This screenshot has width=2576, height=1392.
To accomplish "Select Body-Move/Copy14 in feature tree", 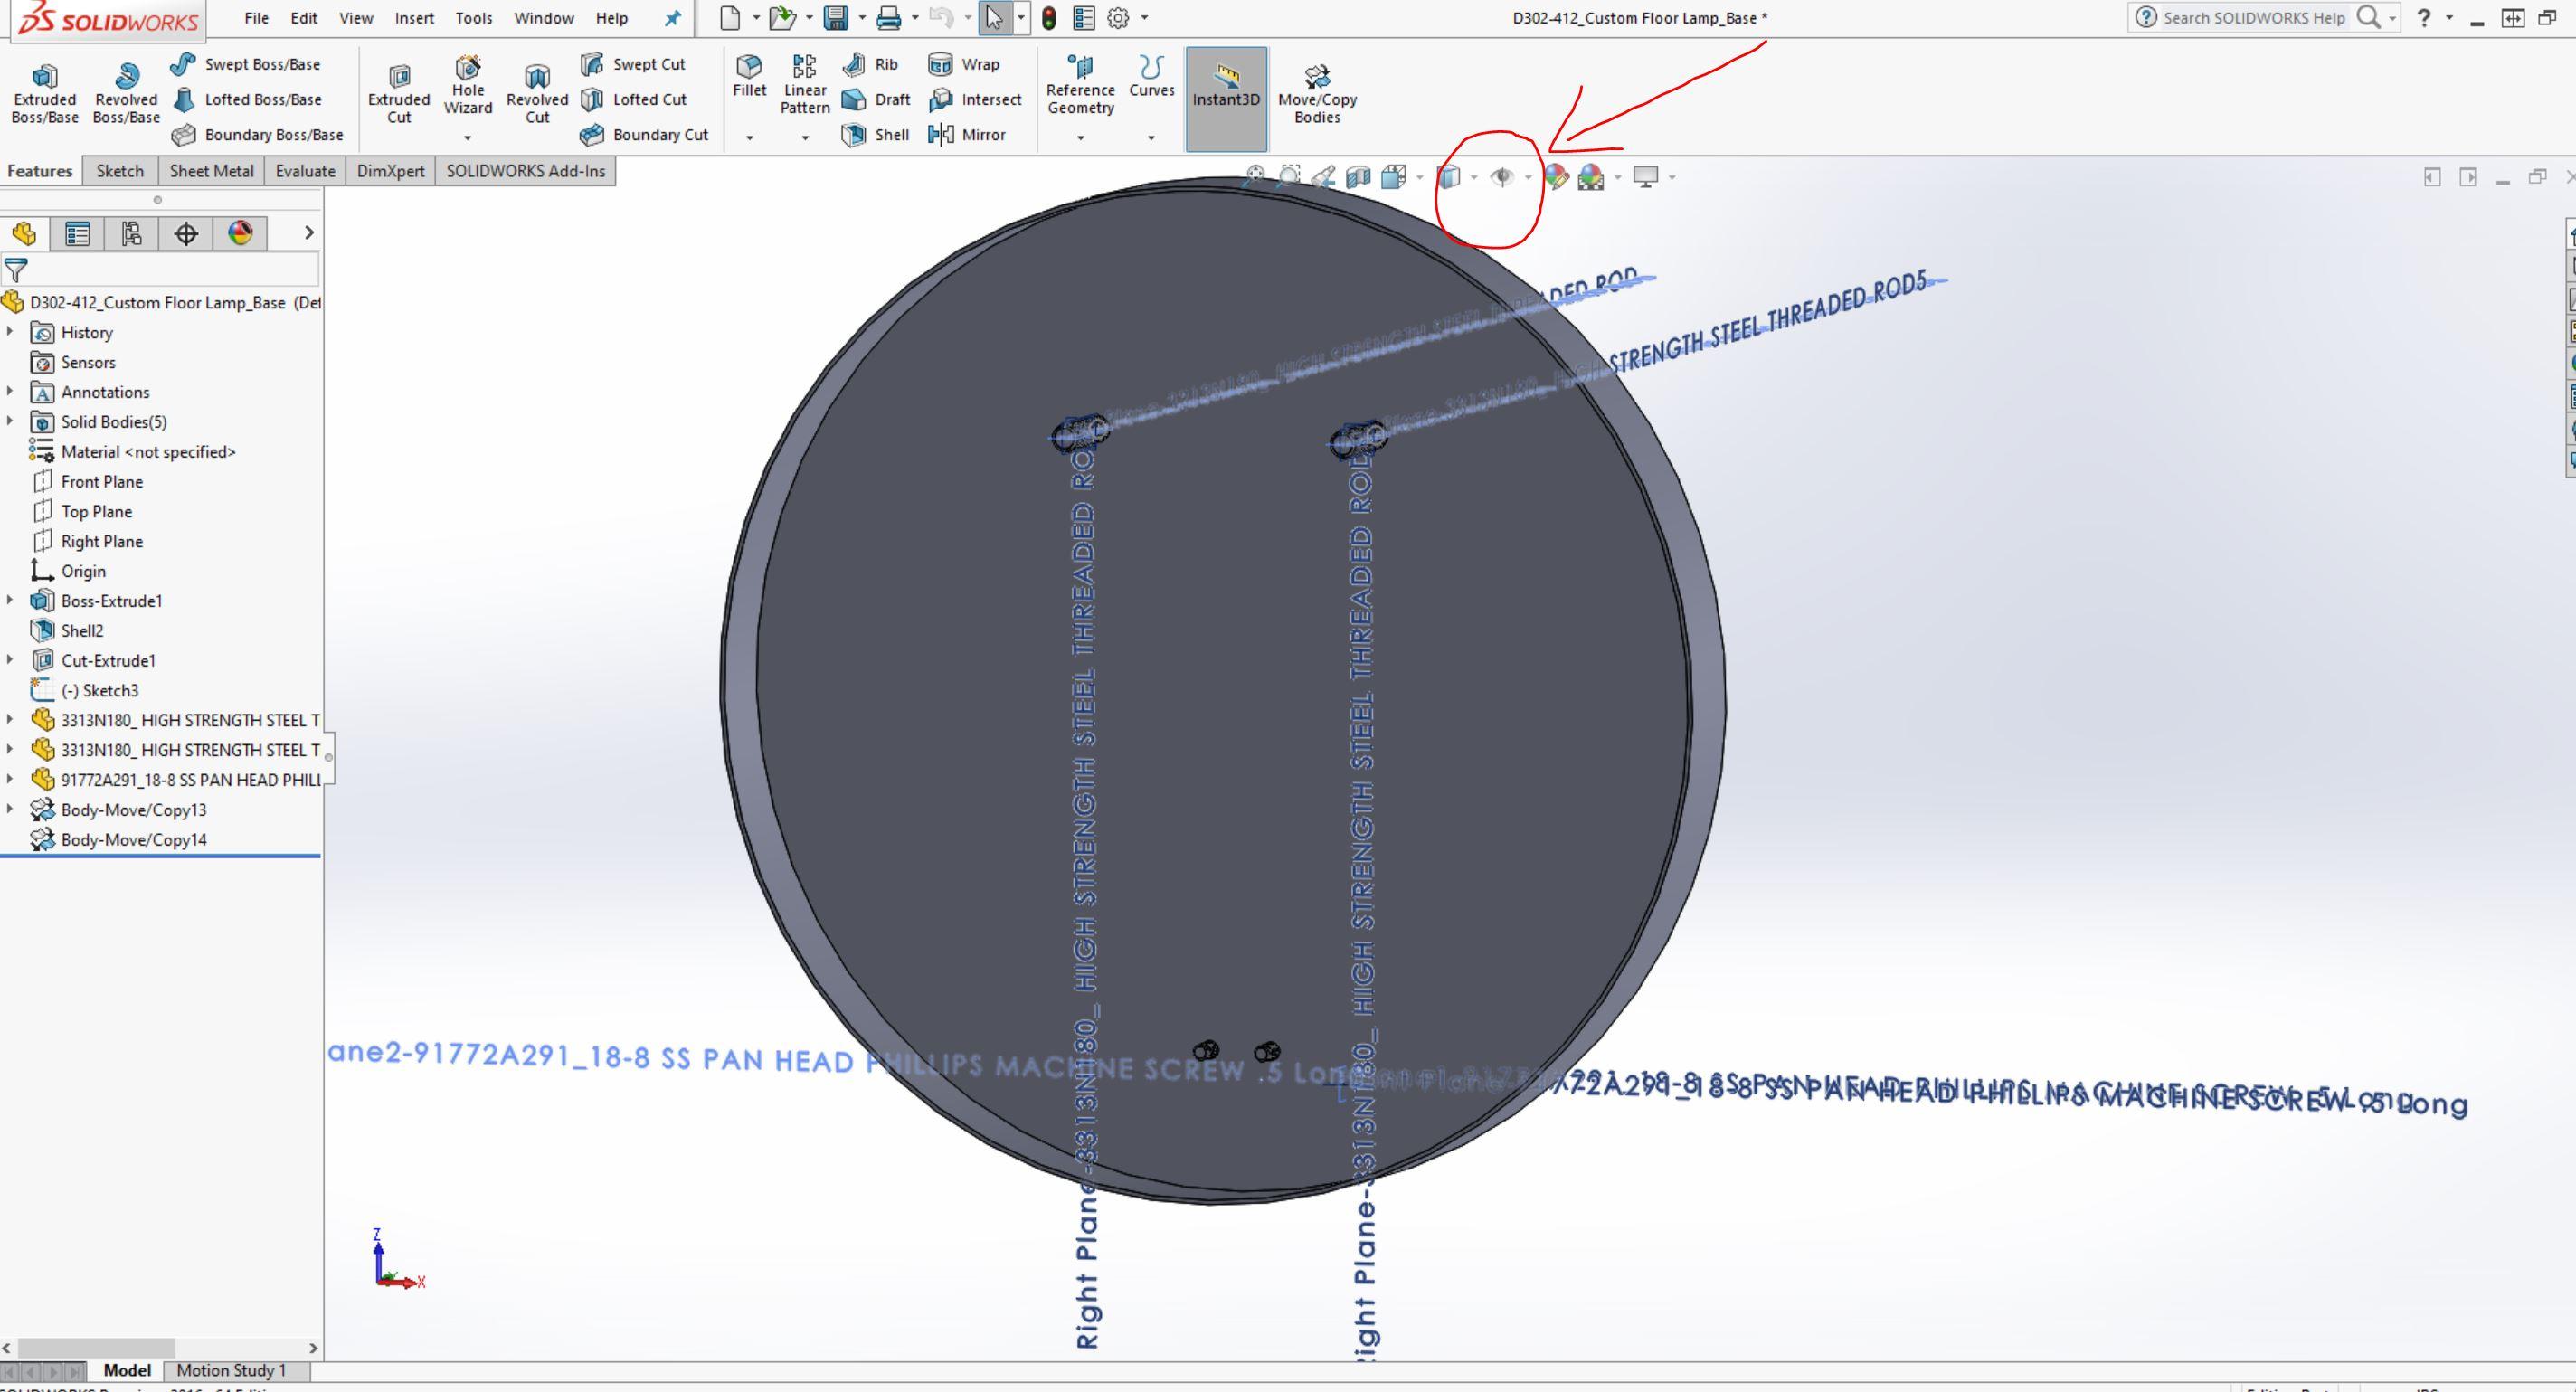I will click(133, 840).
